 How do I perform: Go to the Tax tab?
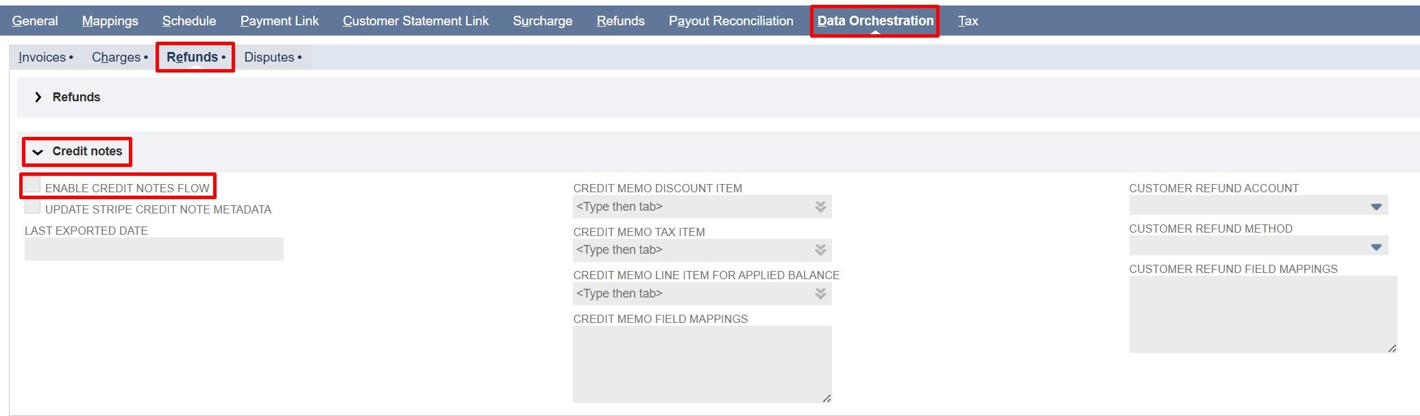coord(968,21)
